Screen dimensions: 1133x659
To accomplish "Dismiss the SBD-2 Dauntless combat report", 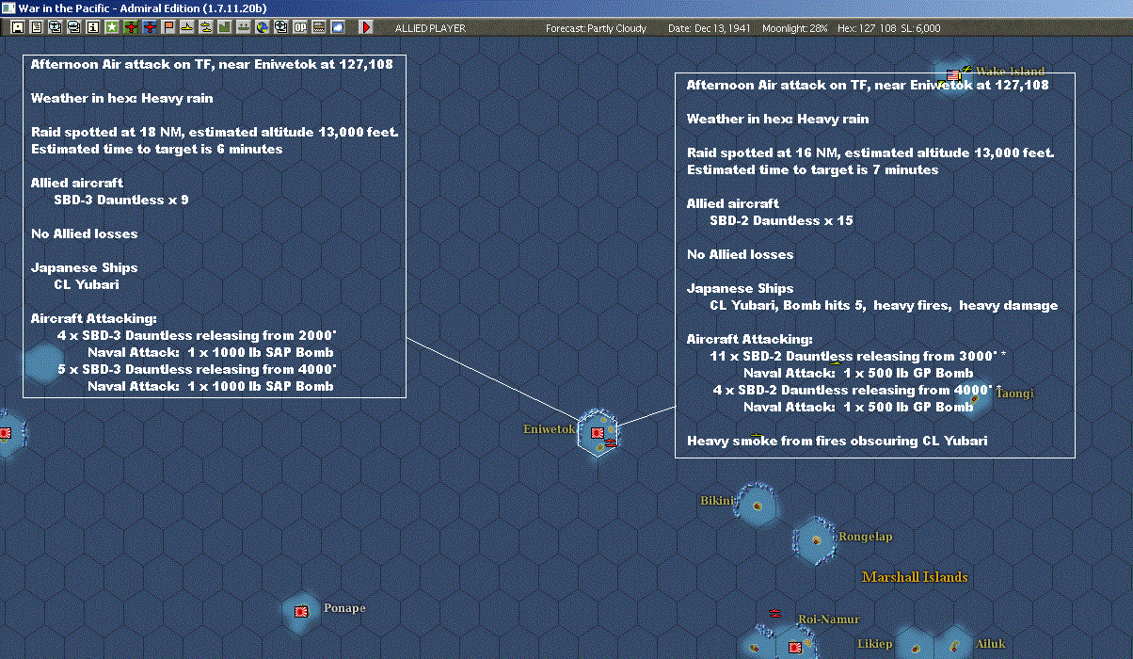I will tap(875, 265).
